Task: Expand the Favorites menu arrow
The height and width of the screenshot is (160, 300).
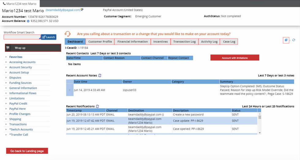Action: [x=6, y=57]
